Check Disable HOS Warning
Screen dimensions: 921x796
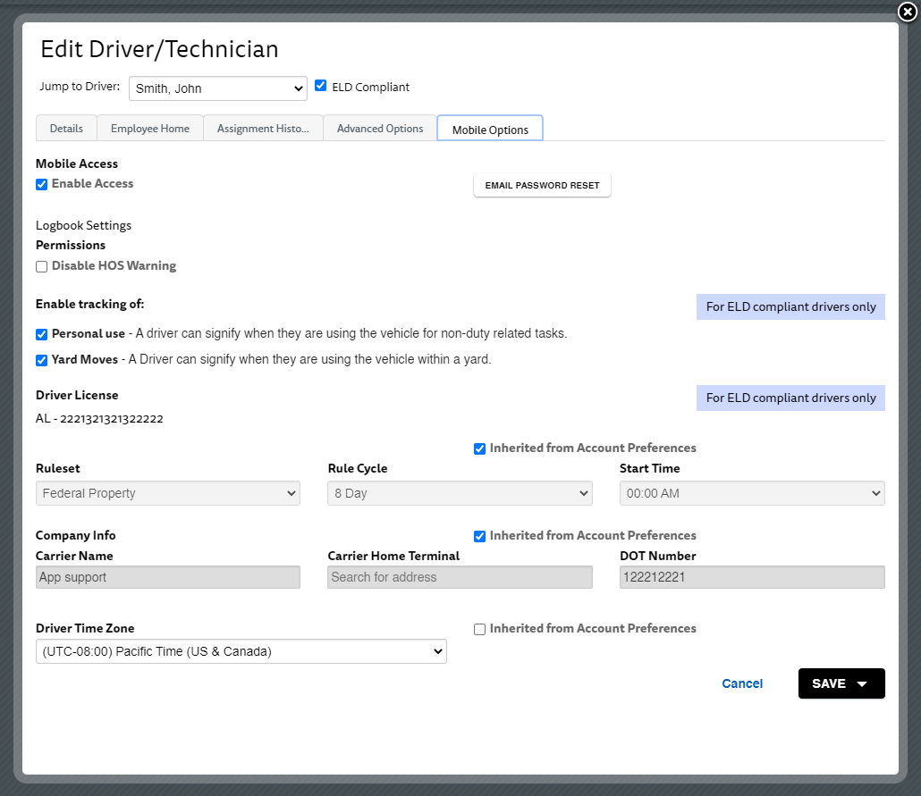pyautogui.click(x=42, y=266)
